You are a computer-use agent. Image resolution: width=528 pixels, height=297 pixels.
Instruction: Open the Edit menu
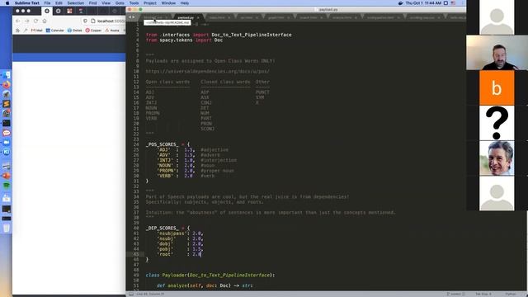pyautogui.click(x=59, y=3)
